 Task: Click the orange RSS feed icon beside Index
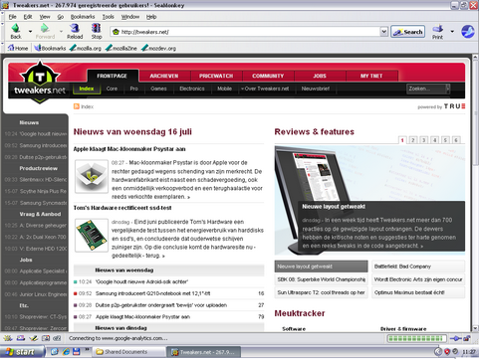(77, 106)
